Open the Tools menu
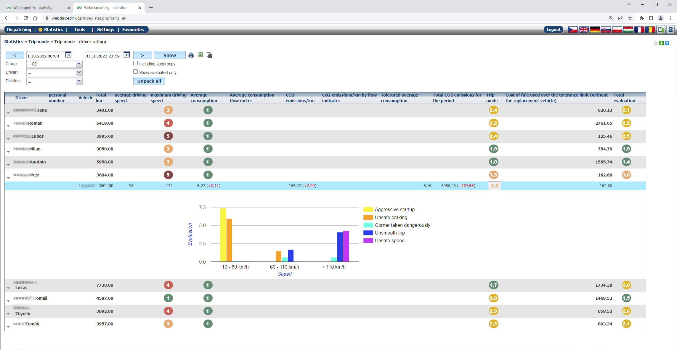The image size is (677, 350). pyautogui.click(x=80, y=30)
